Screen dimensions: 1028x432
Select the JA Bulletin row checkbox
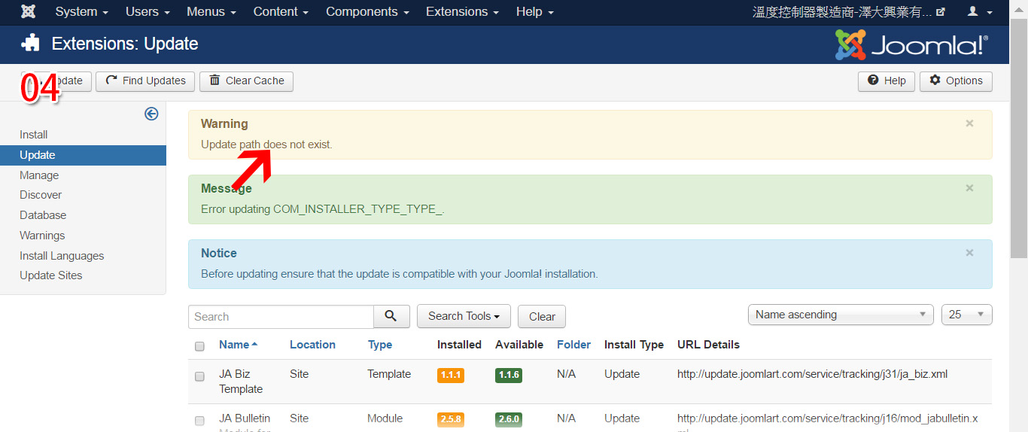pyautogui.click(x=199, y=421)
